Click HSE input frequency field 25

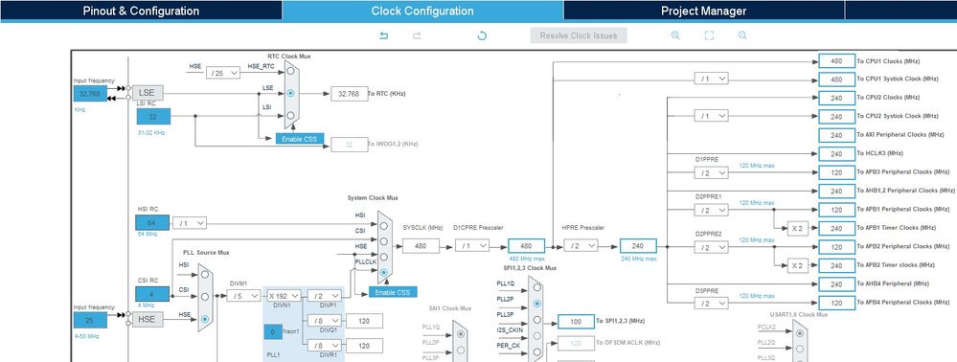pos(90,320)
